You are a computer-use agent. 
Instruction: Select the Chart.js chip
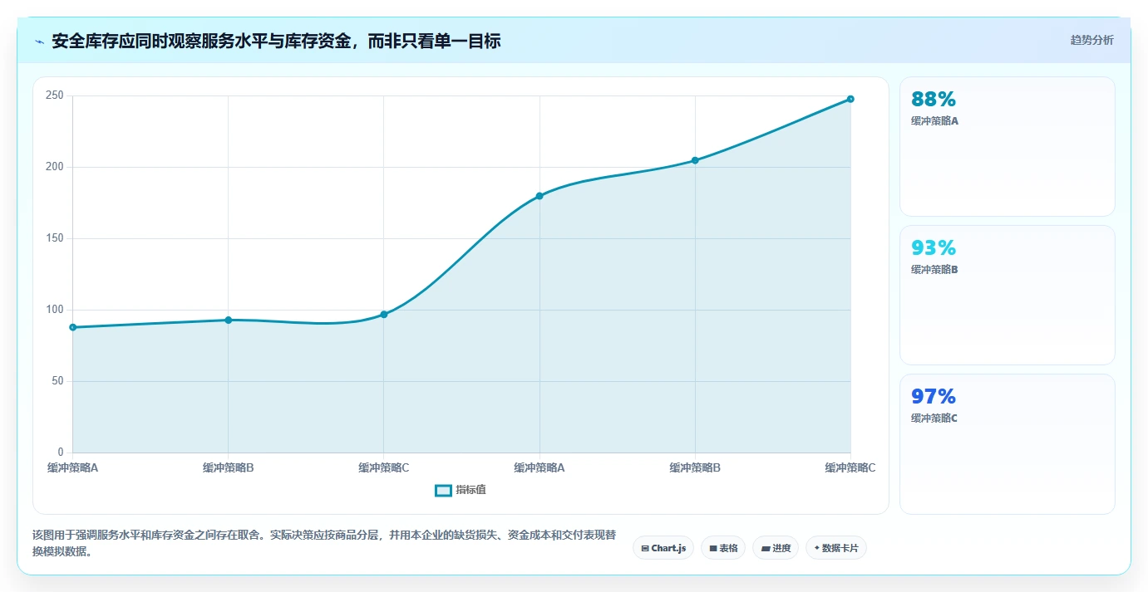(x=663, y=548)
